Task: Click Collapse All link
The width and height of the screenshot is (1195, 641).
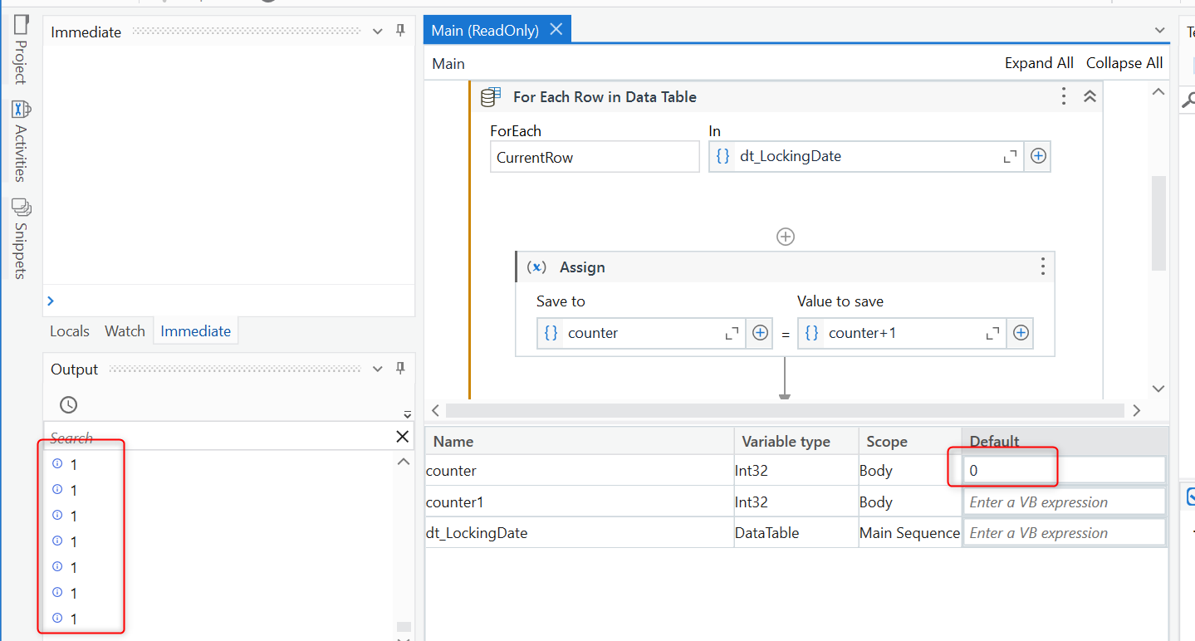Action: tap(1124, 63)
